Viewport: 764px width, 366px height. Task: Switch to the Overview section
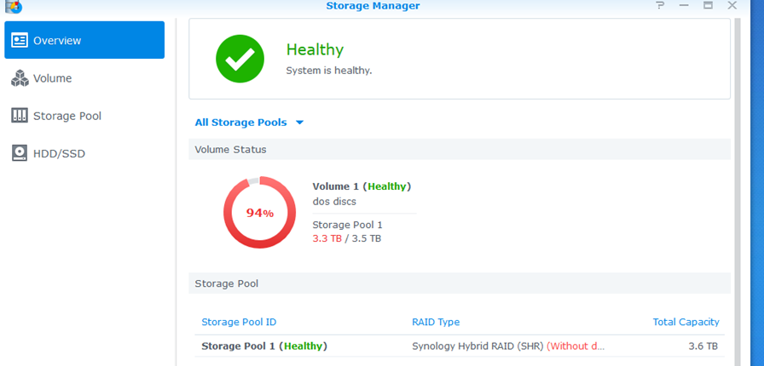coord(84,40)
